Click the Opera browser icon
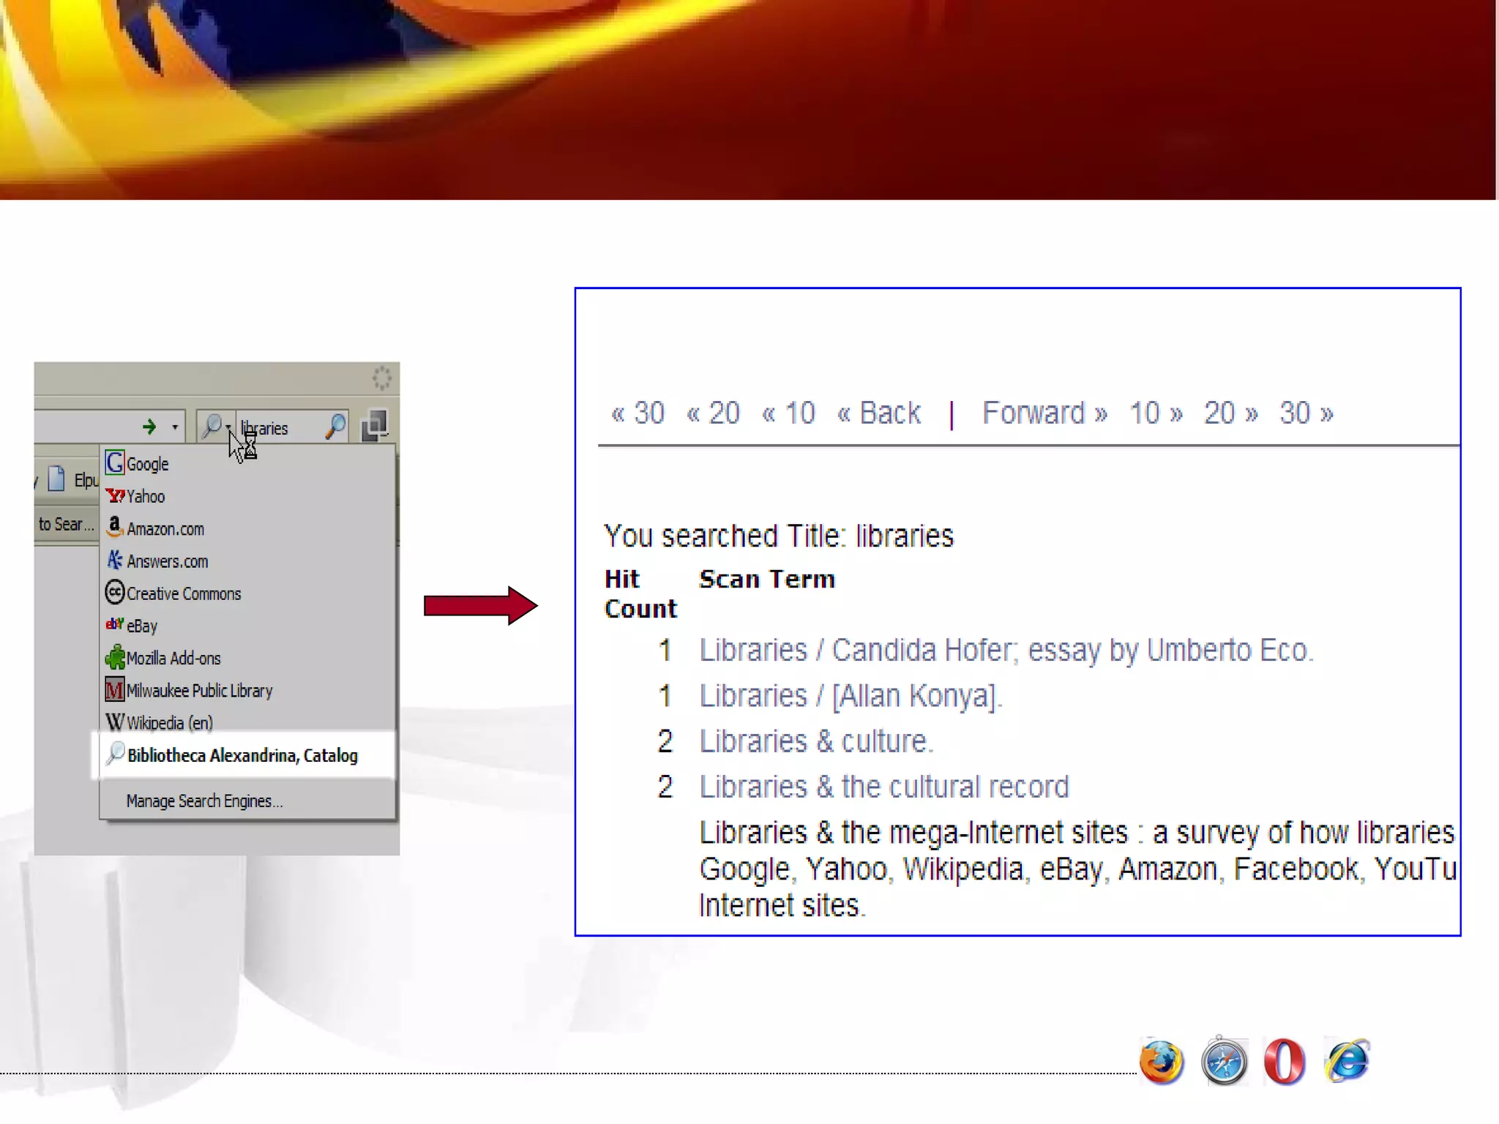 1285,1062
